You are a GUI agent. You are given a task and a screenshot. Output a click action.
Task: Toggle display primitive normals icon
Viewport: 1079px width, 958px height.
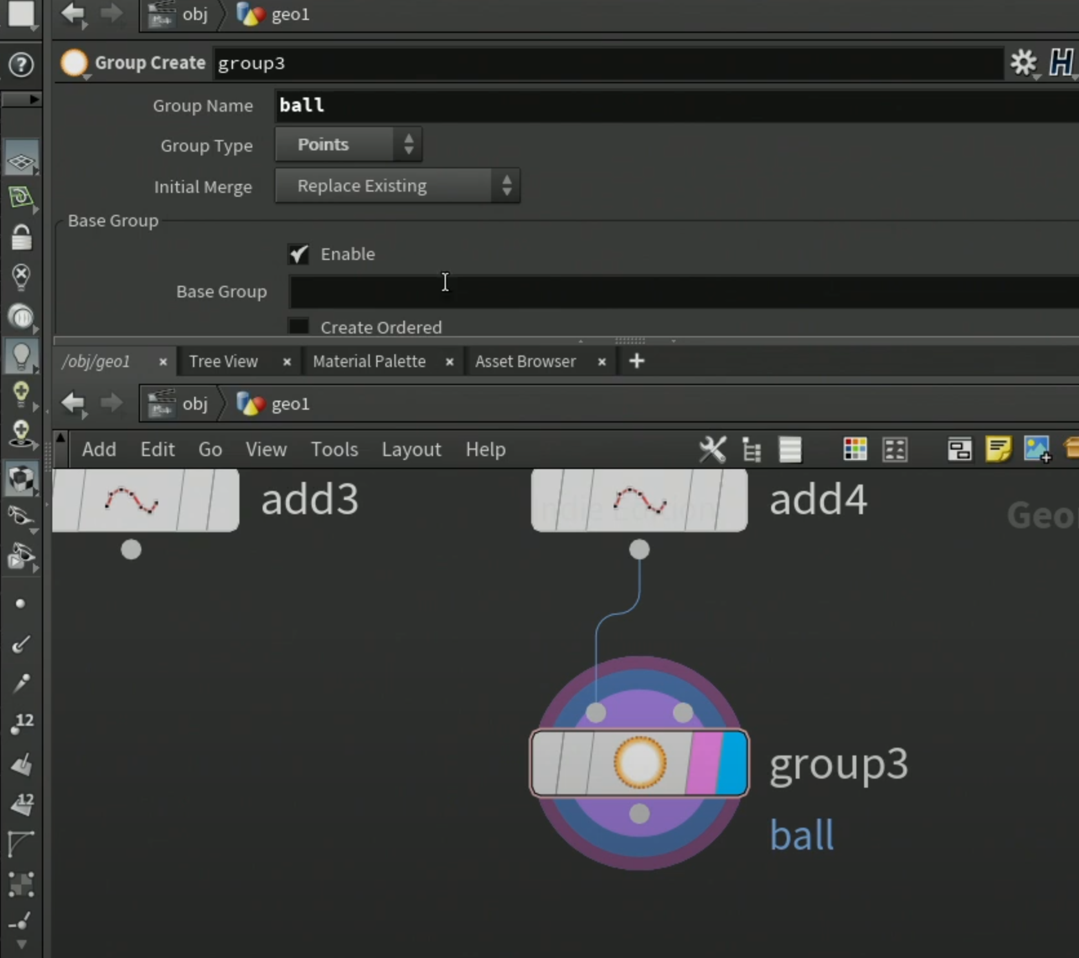tap(21, 764)
